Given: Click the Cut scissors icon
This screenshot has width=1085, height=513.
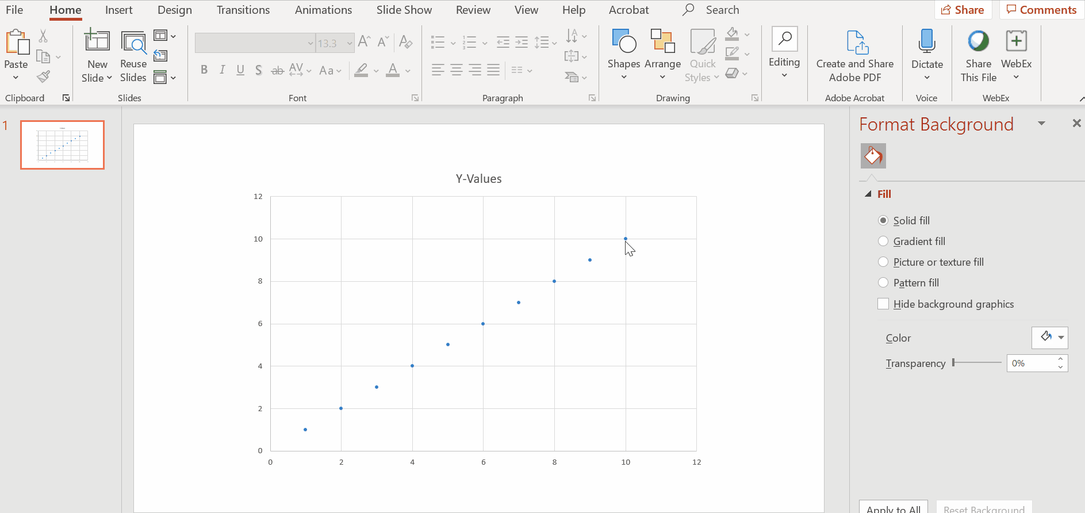Looking at the screenshot, I should tap(43, 36).
